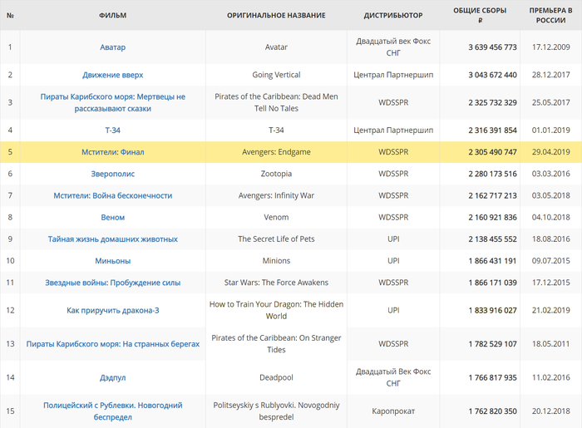Open «Тайная жизнь домашних животных» link
582x428 pixels.
[112, 239]
